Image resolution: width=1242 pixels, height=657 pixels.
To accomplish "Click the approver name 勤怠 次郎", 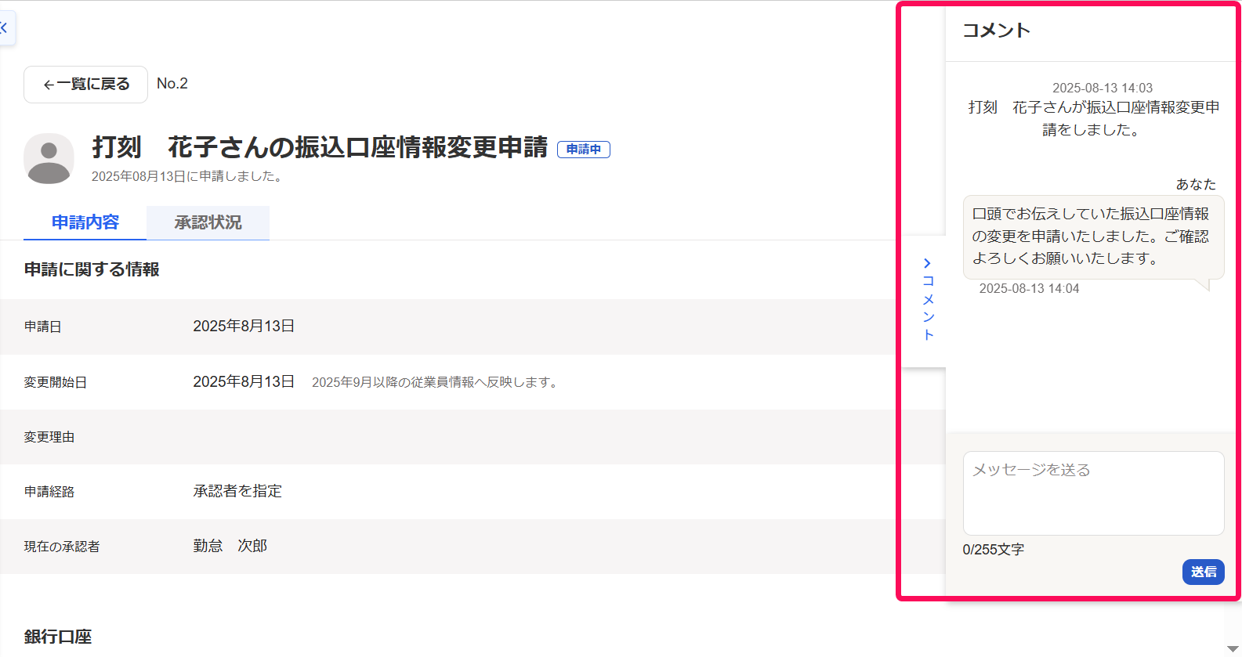I will pyautogui.click(x=230, y=546).
